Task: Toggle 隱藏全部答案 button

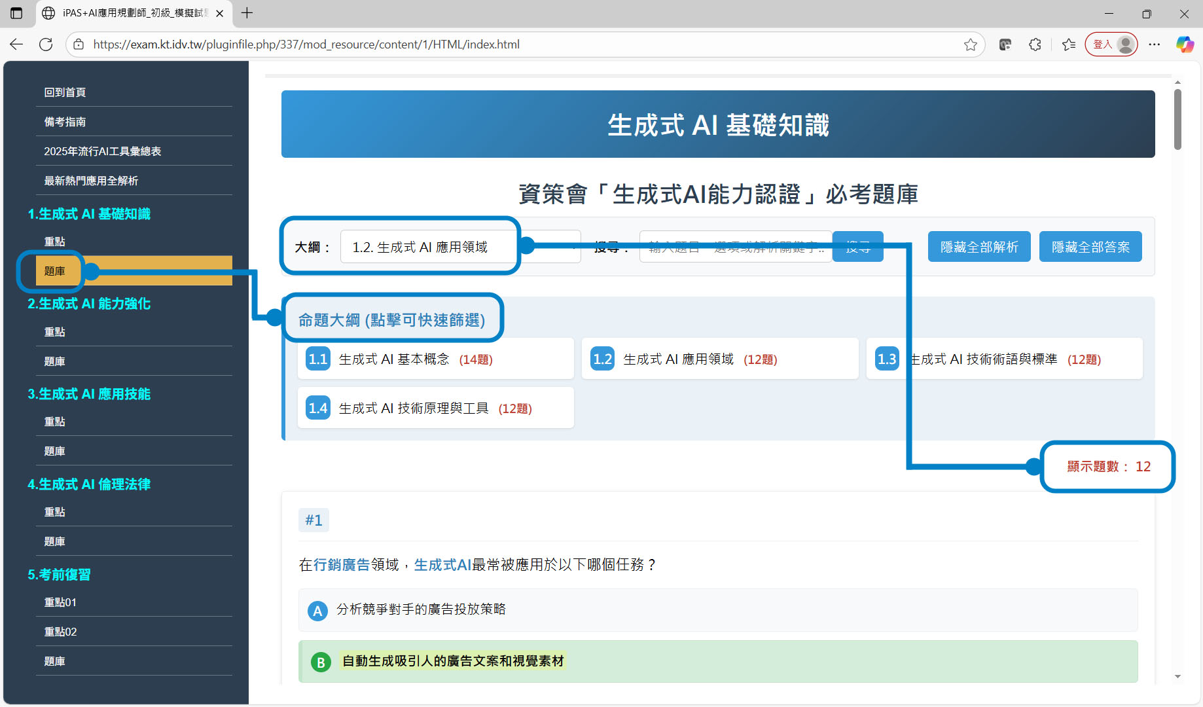Action: pos(1090,247)
